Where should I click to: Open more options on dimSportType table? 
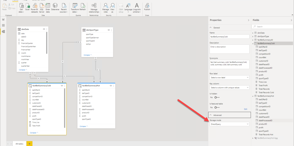[112, 30]
